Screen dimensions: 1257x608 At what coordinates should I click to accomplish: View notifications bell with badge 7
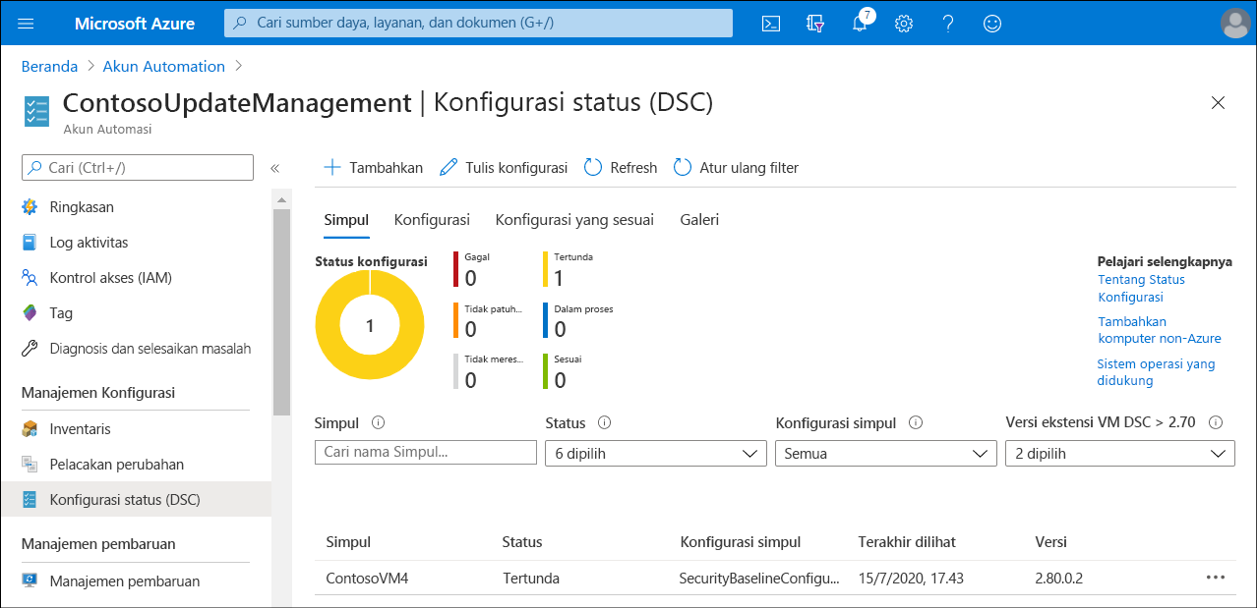[x=861, y=22]
